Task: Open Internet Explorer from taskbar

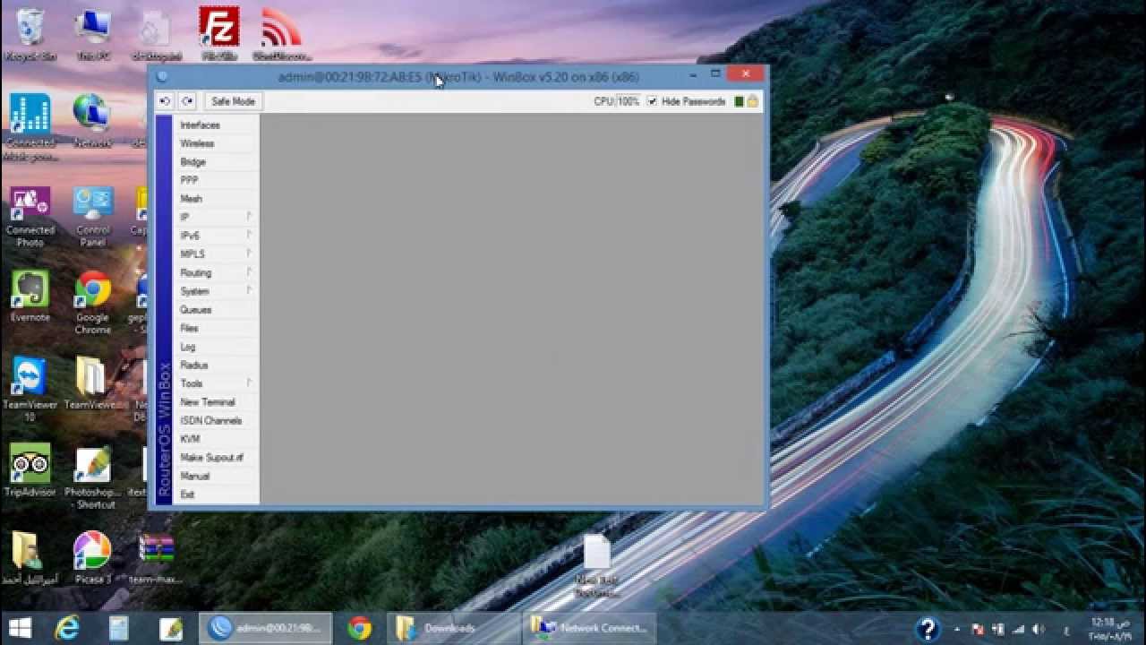Action: (67, 628)
